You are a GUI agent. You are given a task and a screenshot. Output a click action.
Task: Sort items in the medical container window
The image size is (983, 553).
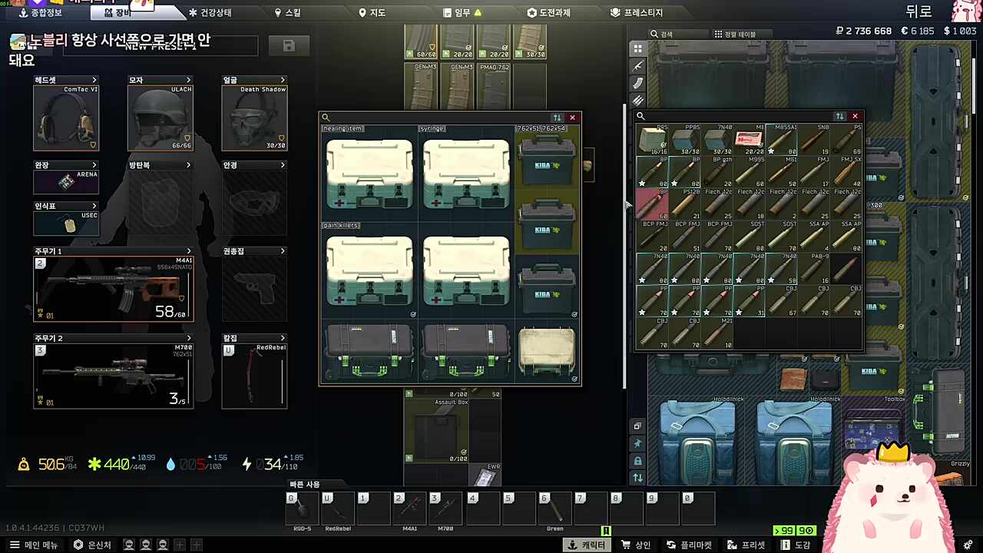(x=557, y=118)
